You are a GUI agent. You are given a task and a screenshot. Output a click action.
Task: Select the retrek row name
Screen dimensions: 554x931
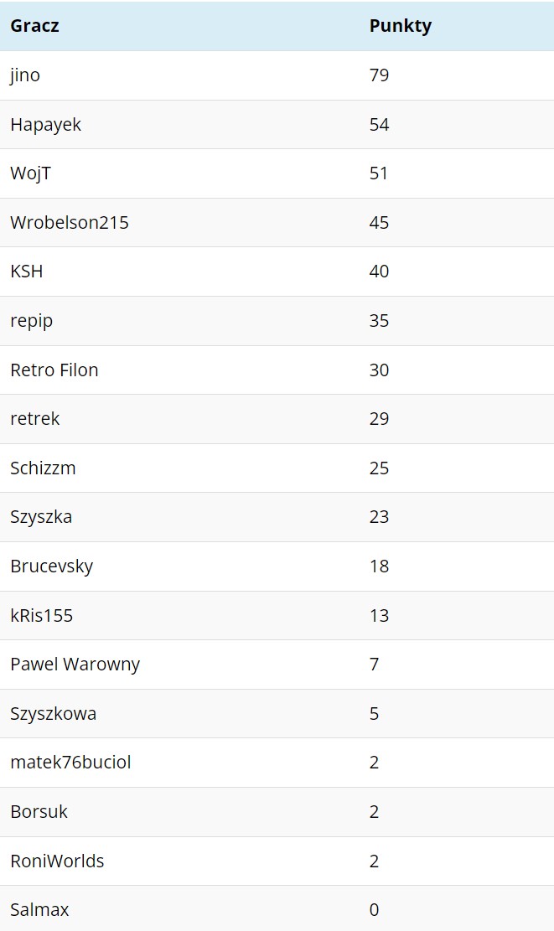click(x=35, y=419)
